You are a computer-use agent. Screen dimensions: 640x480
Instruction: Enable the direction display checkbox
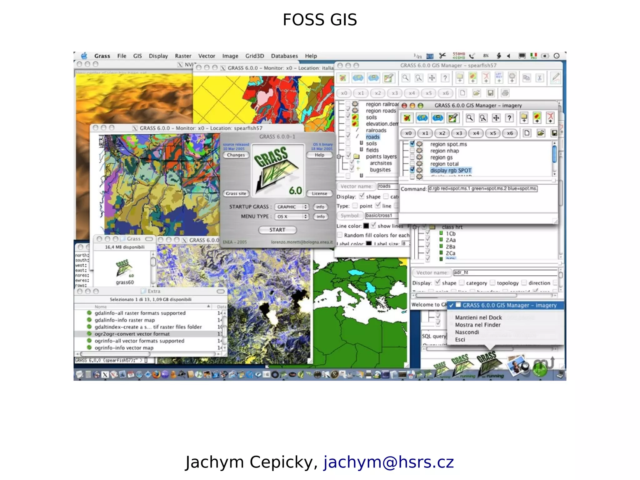click(524, 282)
